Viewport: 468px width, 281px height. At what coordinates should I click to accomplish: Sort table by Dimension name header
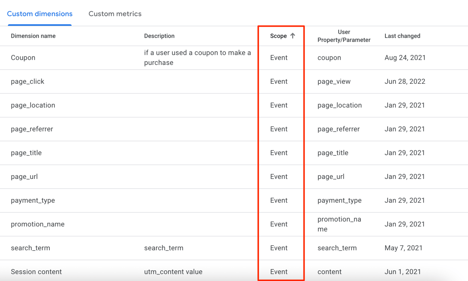point(33,36)
